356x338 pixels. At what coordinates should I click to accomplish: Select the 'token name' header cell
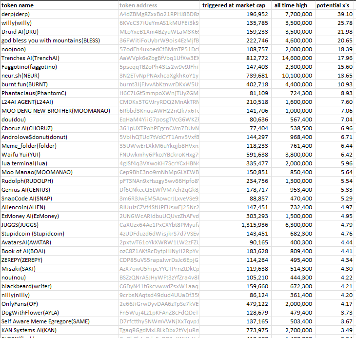tap(59, 5)
